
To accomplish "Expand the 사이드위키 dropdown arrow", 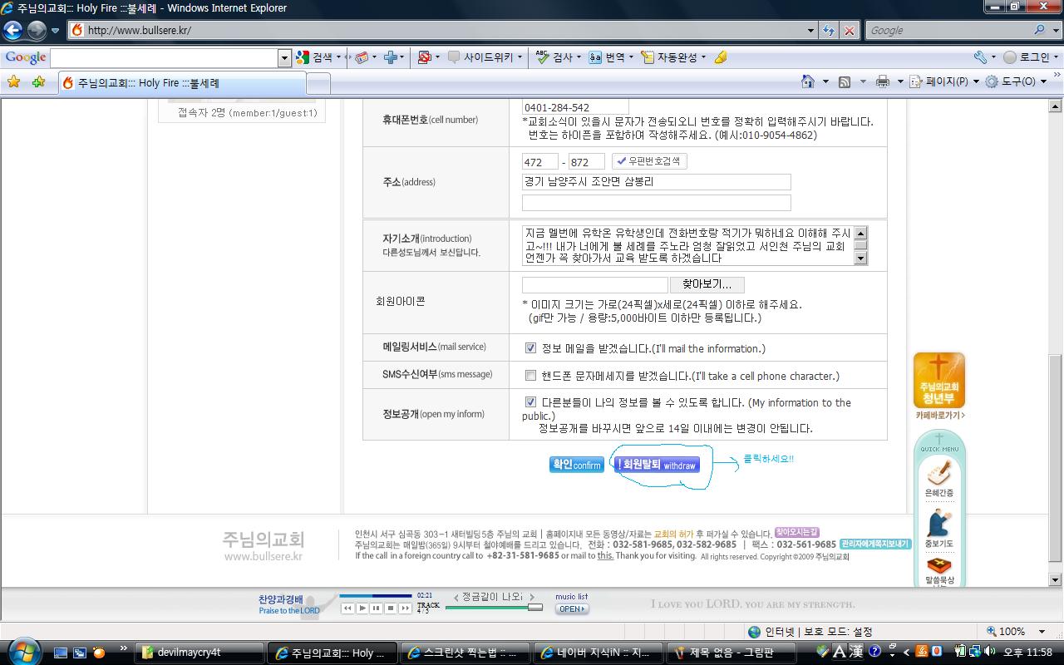I will coord(520,57).
